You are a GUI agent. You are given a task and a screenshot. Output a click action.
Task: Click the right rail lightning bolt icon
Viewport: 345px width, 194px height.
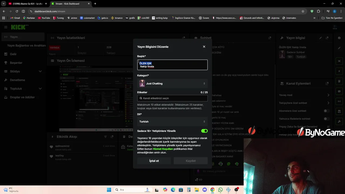click(339, 71)
